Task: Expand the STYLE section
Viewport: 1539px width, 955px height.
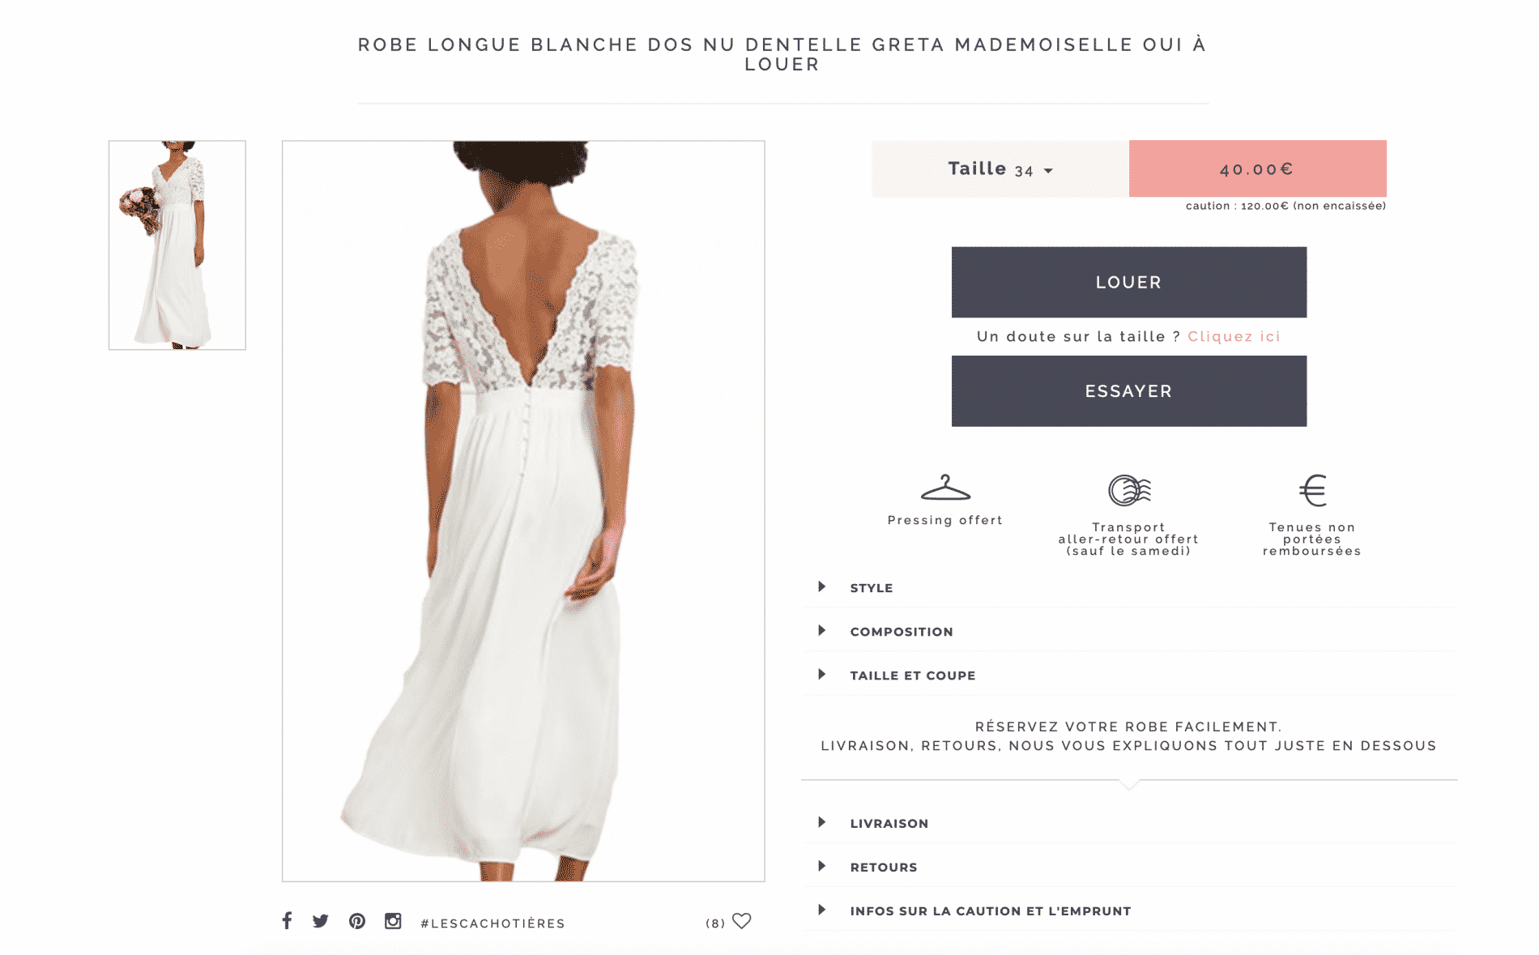Action: [1130, 587]
